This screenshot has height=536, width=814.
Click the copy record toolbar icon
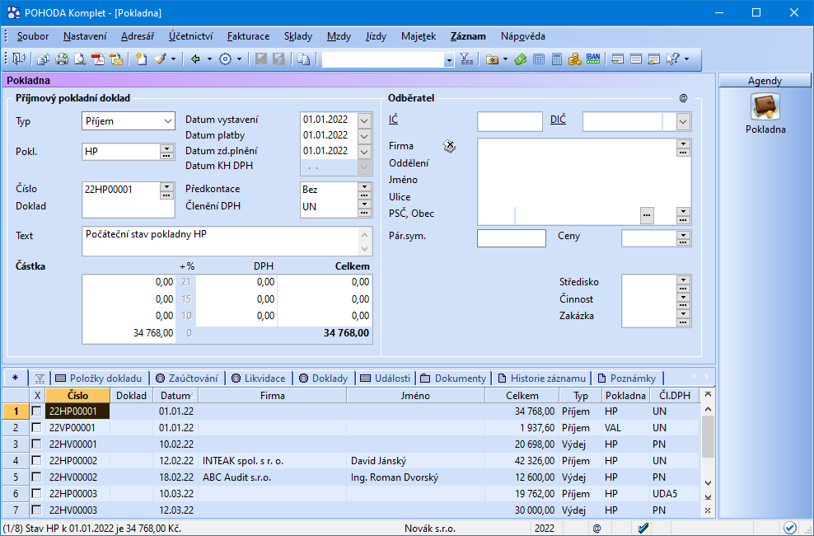[x=304, y=59]
